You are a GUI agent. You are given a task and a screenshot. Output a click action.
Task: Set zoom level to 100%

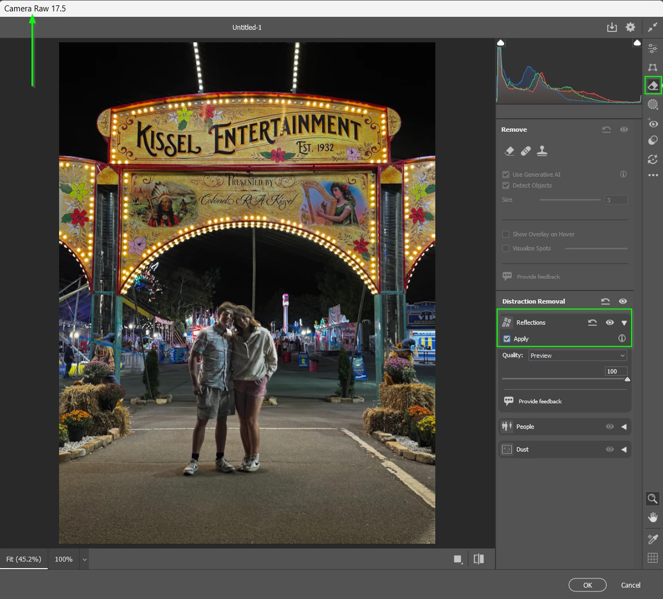pyautogui.click(x=63, y=559)
